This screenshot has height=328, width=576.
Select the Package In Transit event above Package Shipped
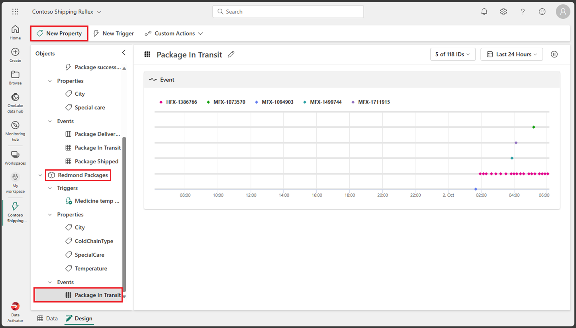click(93, 148)
